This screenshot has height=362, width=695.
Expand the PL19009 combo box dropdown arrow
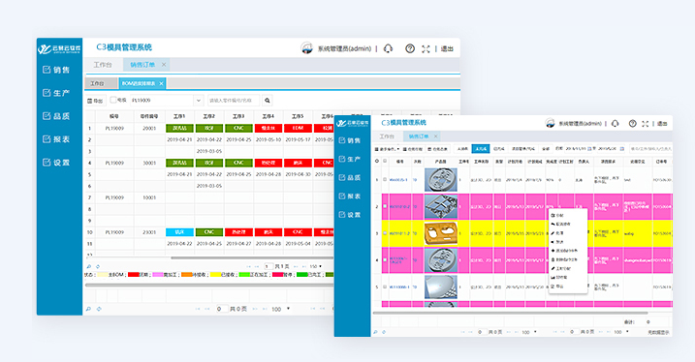pyautogui.click(x=198, y=101)
